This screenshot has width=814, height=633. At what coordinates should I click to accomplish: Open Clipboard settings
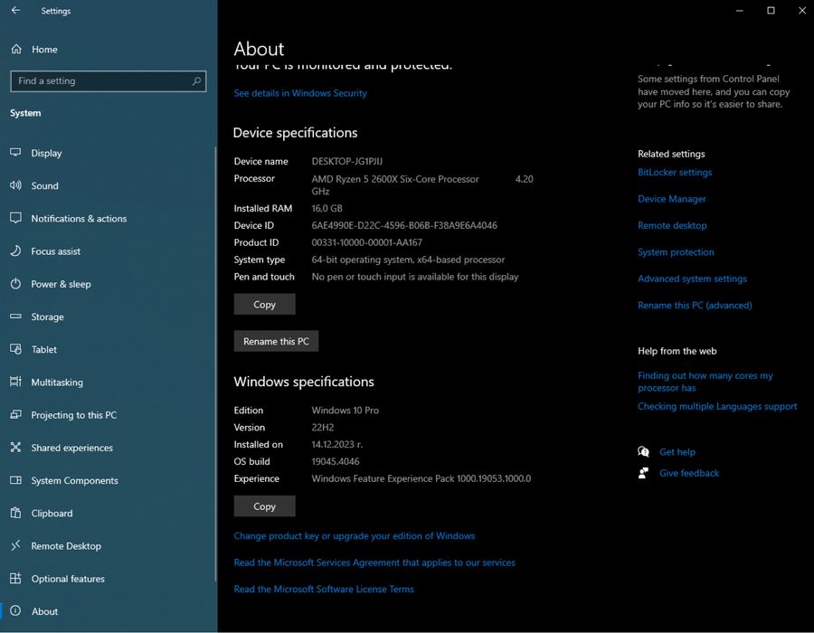(x=52, y=513)
